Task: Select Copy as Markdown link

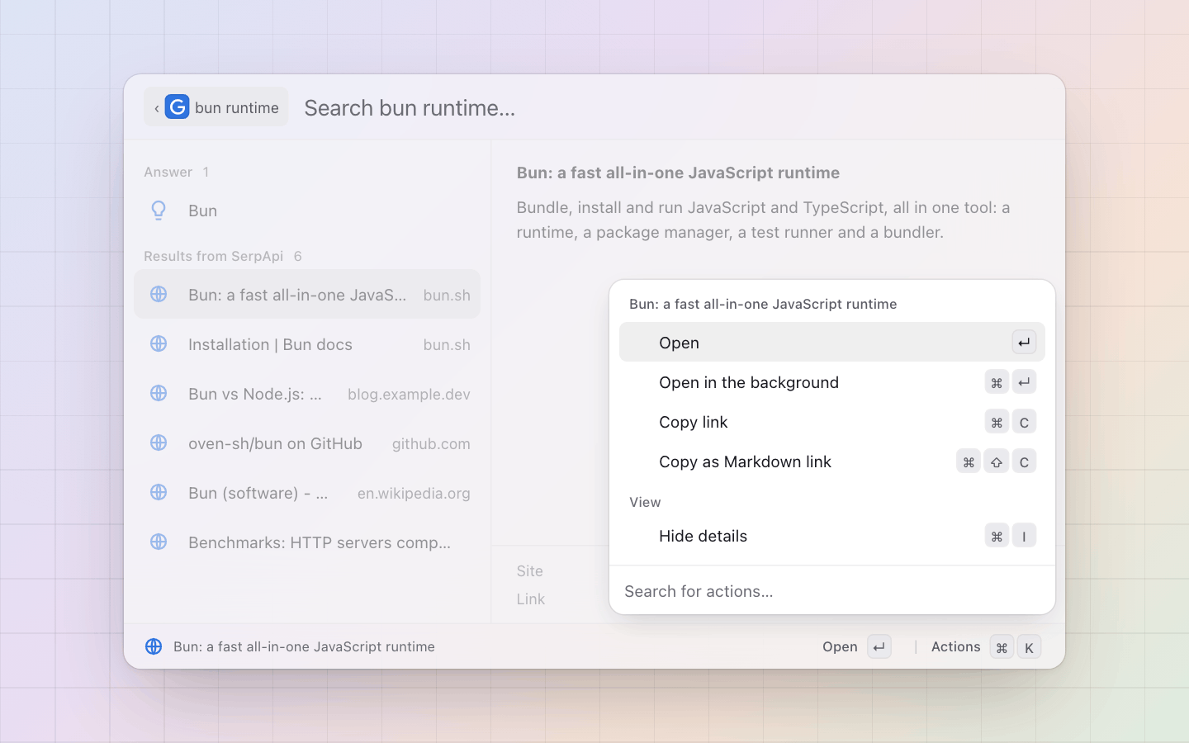Action: click(x=832, y=461)
